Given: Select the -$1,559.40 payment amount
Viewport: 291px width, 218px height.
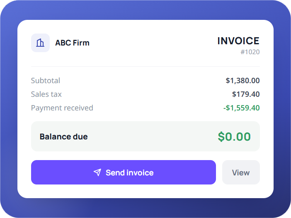Looking at the screenshot, I should tap(241, 108).
